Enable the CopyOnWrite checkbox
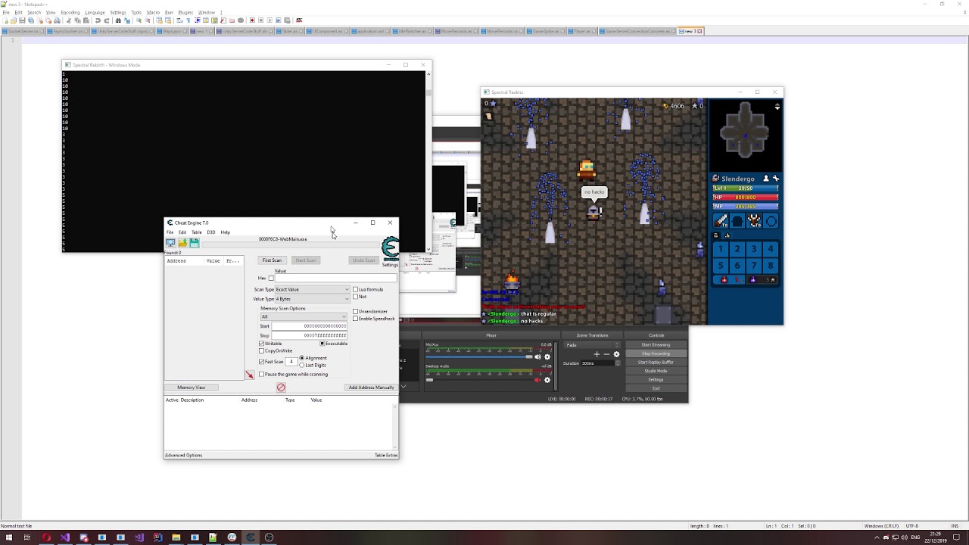 point(261,351)
